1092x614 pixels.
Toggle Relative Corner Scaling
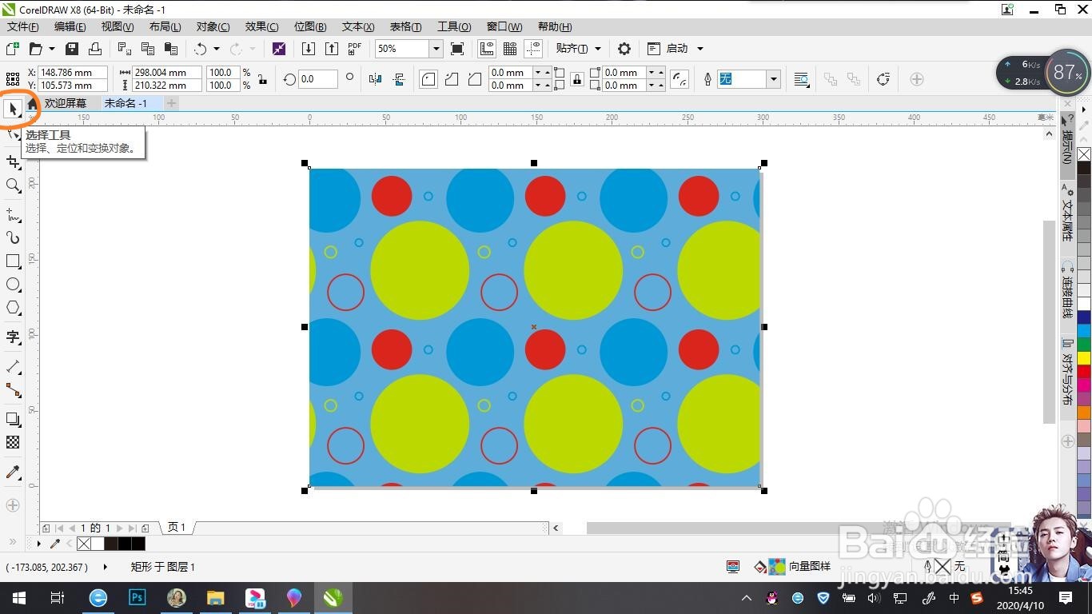click(680, 79)
